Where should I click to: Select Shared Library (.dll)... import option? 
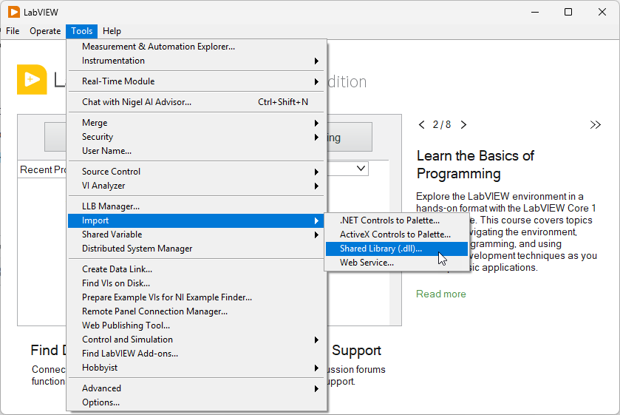381,249
